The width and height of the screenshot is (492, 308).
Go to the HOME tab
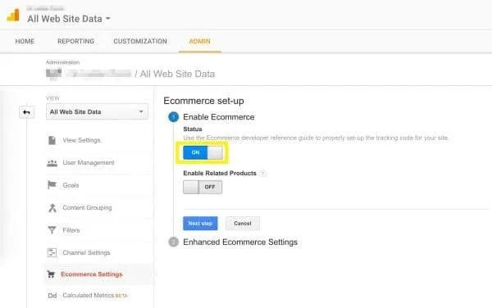pyautogui.click(x=25, y=41)
